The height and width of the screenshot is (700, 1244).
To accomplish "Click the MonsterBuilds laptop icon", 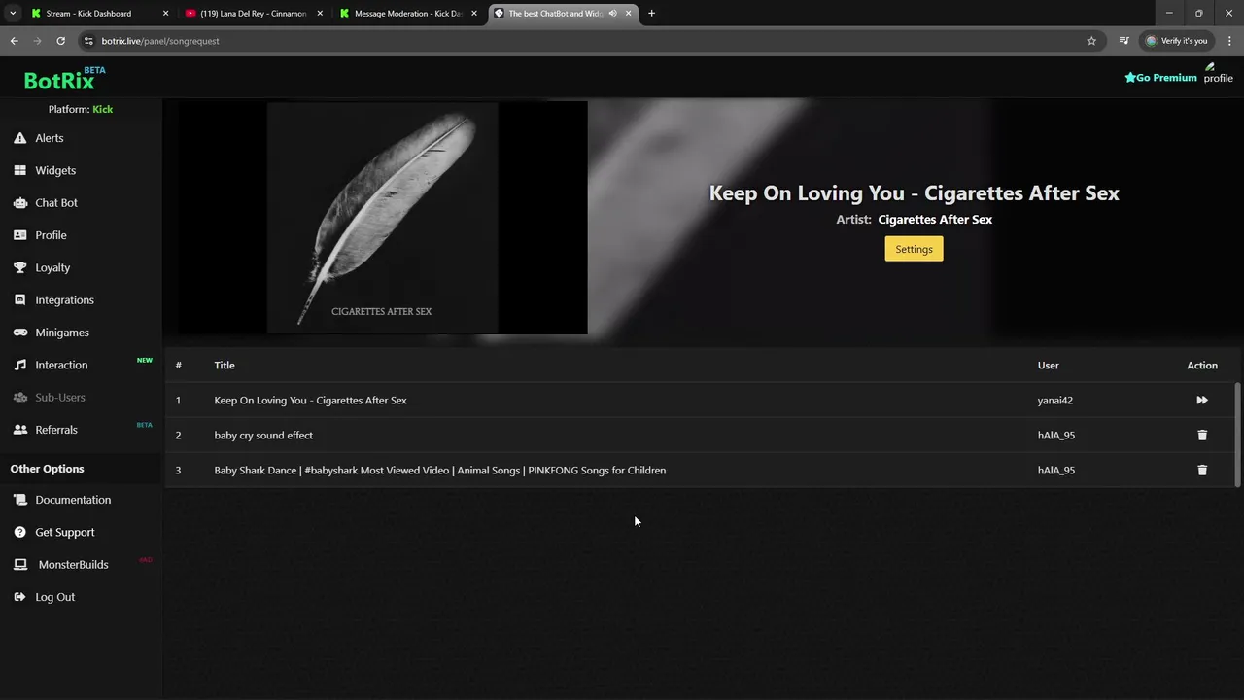I will (x=20, y=565).
